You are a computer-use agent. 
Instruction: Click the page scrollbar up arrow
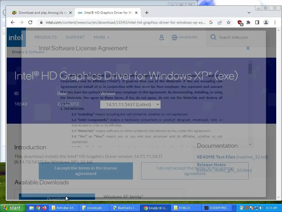pyautogui.click(x=278, y=30)
